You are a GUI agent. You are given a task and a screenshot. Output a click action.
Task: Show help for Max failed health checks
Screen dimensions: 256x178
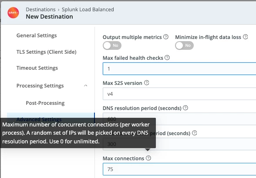pos(167,58)
